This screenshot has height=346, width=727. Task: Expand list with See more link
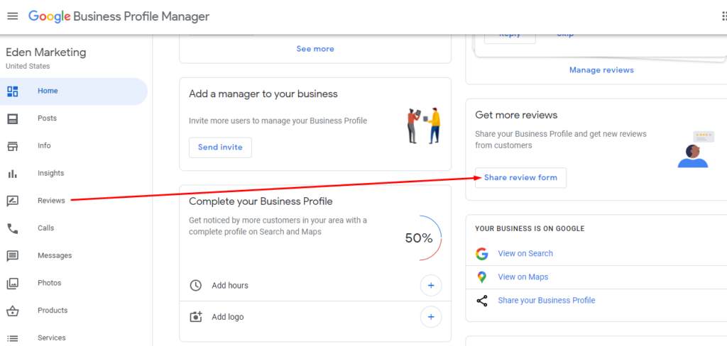(x=315, y=49)
